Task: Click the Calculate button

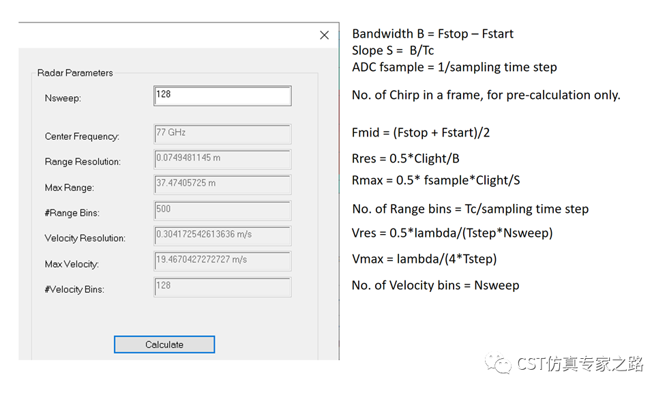Action: (x=164, y=344)
